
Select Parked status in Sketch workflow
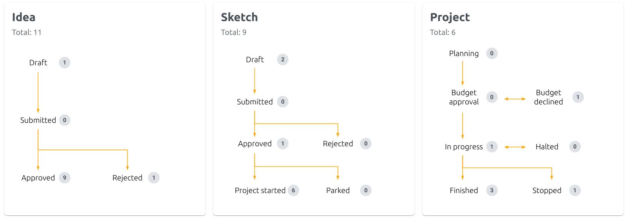[x=338, y=190]
